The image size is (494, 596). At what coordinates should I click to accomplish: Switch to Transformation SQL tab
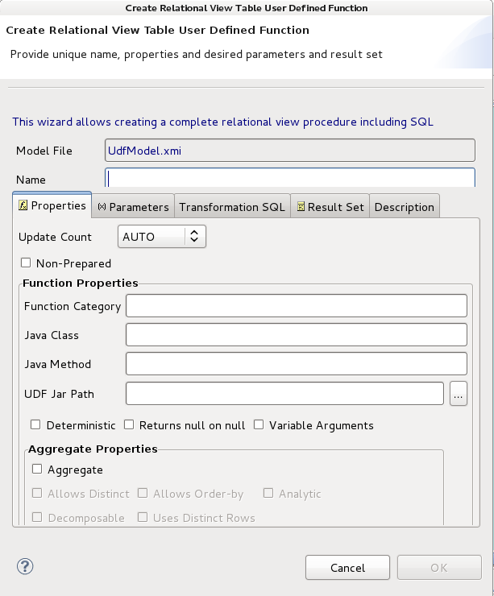click(232, 207)
